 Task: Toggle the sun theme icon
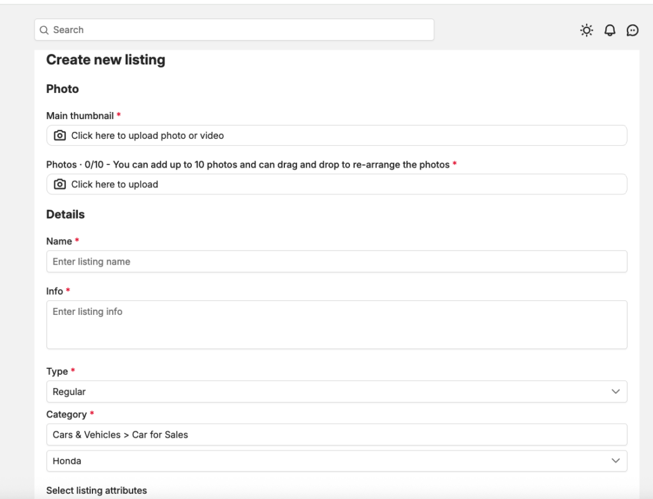(586, 30)
